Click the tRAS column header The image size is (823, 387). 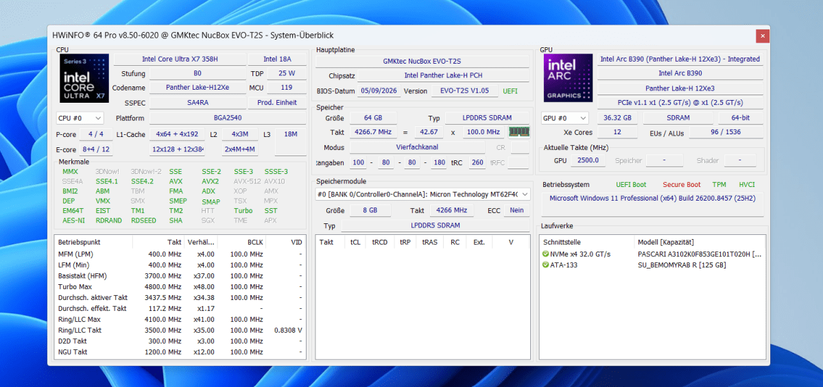(430, 242)
